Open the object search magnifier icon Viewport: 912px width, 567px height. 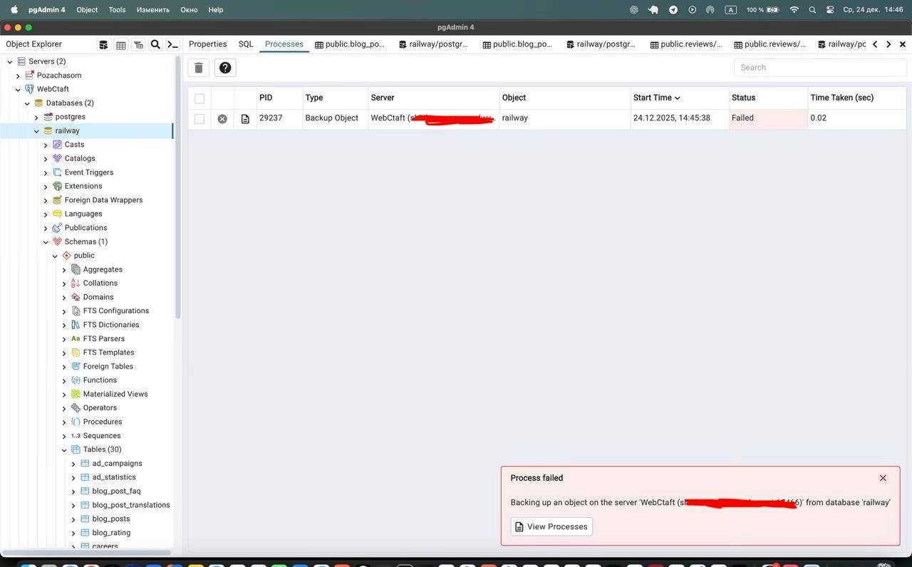[155, 44]
